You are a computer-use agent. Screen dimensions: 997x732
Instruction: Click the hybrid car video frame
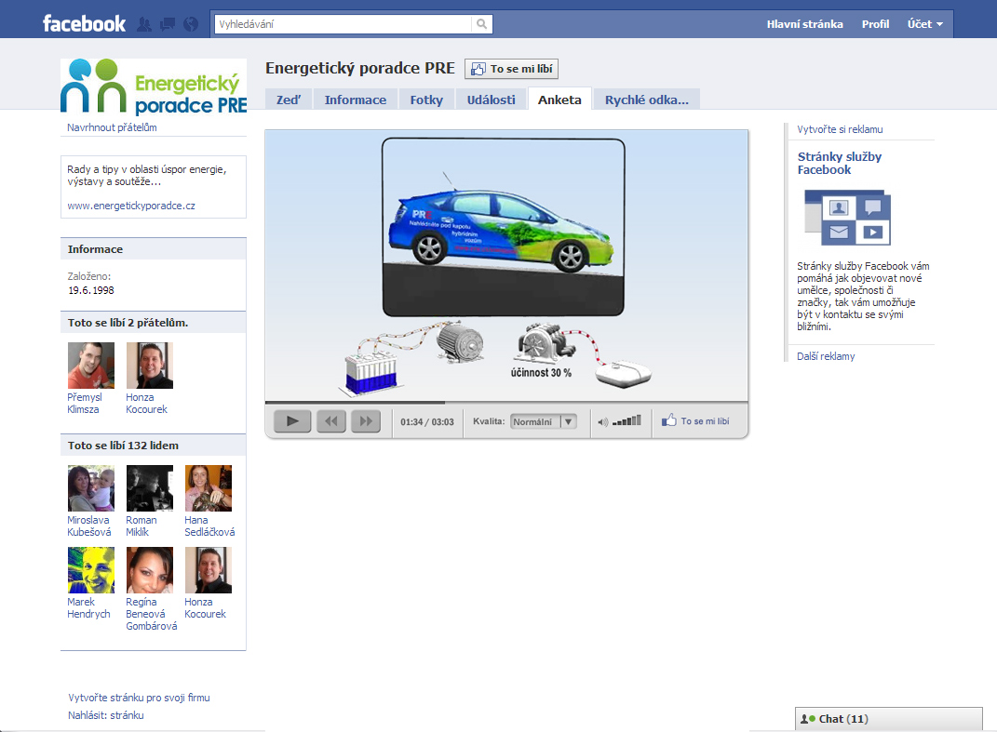click(x=504, y=227)
